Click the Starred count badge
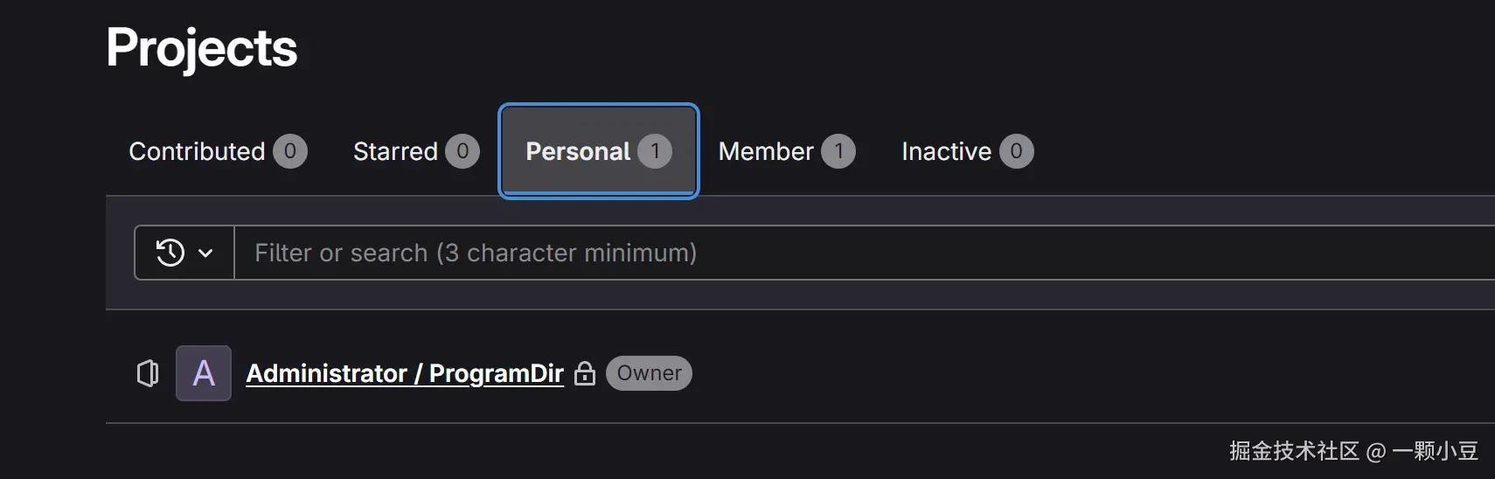 462,151
